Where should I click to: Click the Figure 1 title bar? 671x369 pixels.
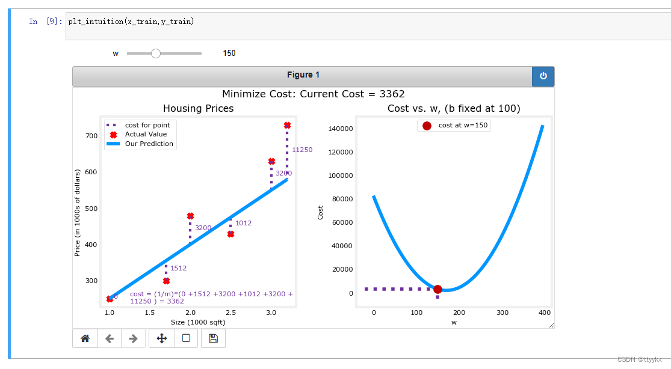pos(303,76)
